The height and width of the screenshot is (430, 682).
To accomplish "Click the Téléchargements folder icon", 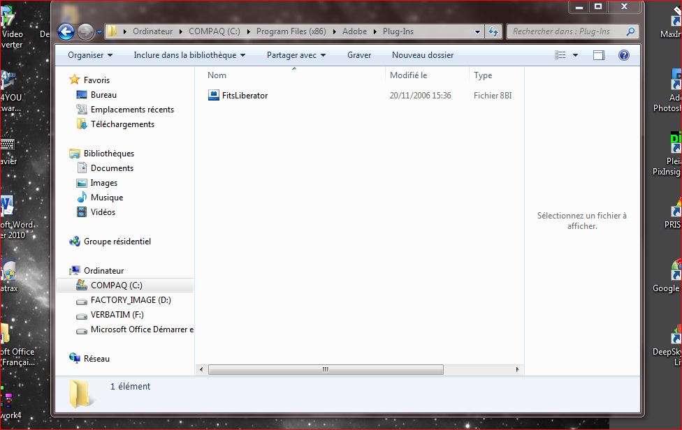I will click(82, 124).
